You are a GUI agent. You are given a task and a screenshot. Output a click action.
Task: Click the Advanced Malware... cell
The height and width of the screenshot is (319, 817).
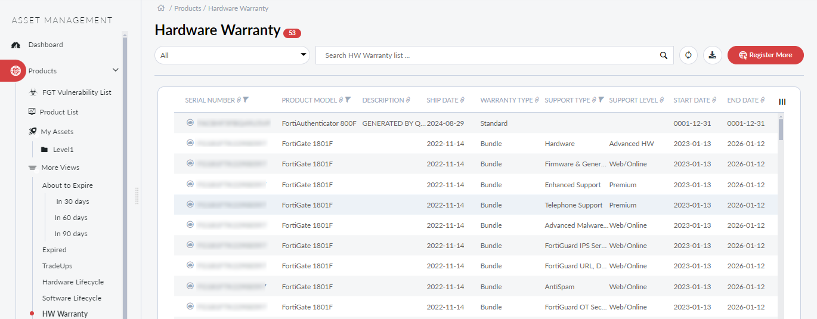[x=576, y=225]
